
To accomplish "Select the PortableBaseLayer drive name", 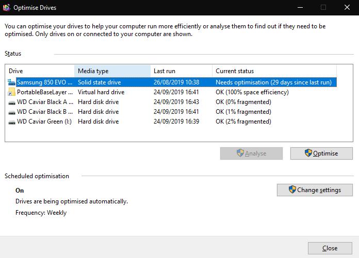I will coord(45,92).
